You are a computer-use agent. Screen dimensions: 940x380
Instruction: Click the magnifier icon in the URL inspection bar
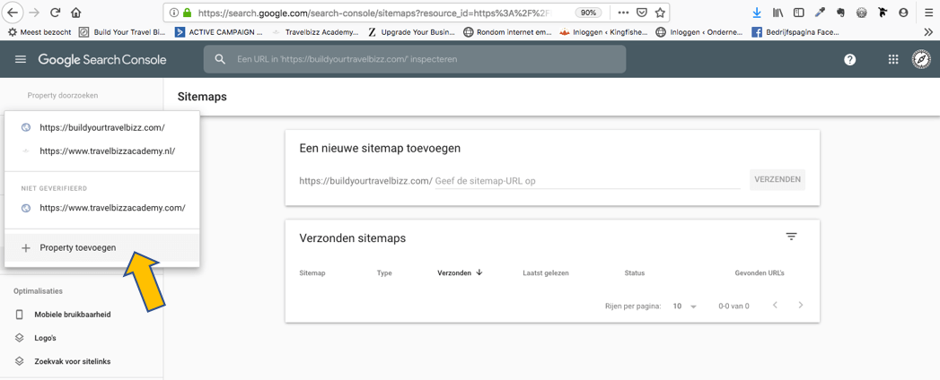[x=220, y=59]
